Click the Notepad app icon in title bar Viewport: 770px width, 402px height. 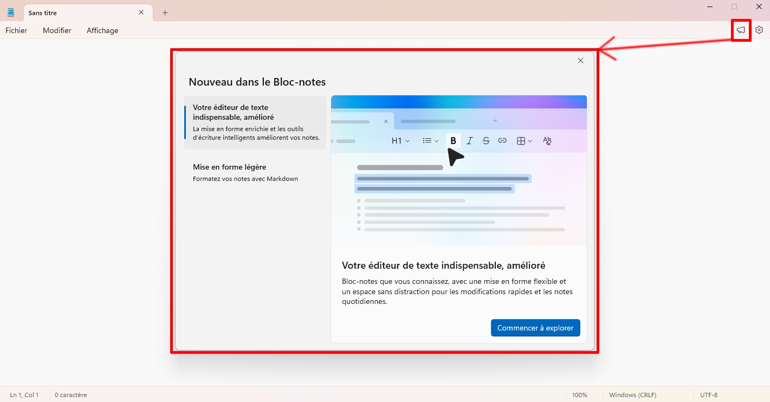point(11,12)
